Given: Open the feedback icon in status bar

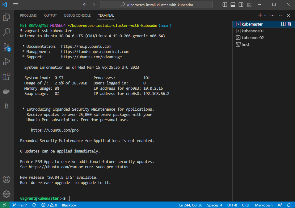Looking at the screenshot, I should (280, 205).
